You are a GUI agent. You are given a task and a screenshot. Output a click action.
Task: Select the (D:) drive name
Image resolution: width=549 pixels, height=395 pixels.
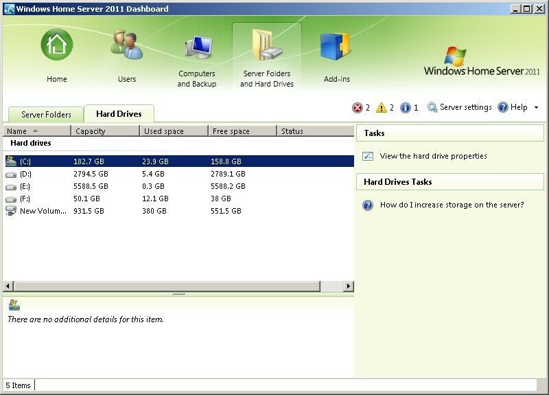[25, 174]
